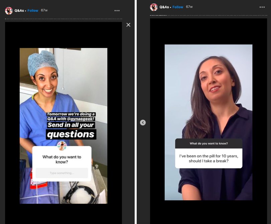Click the 'Type something...' input field
The image size is (271, 224).
click(x=62, y=173)
